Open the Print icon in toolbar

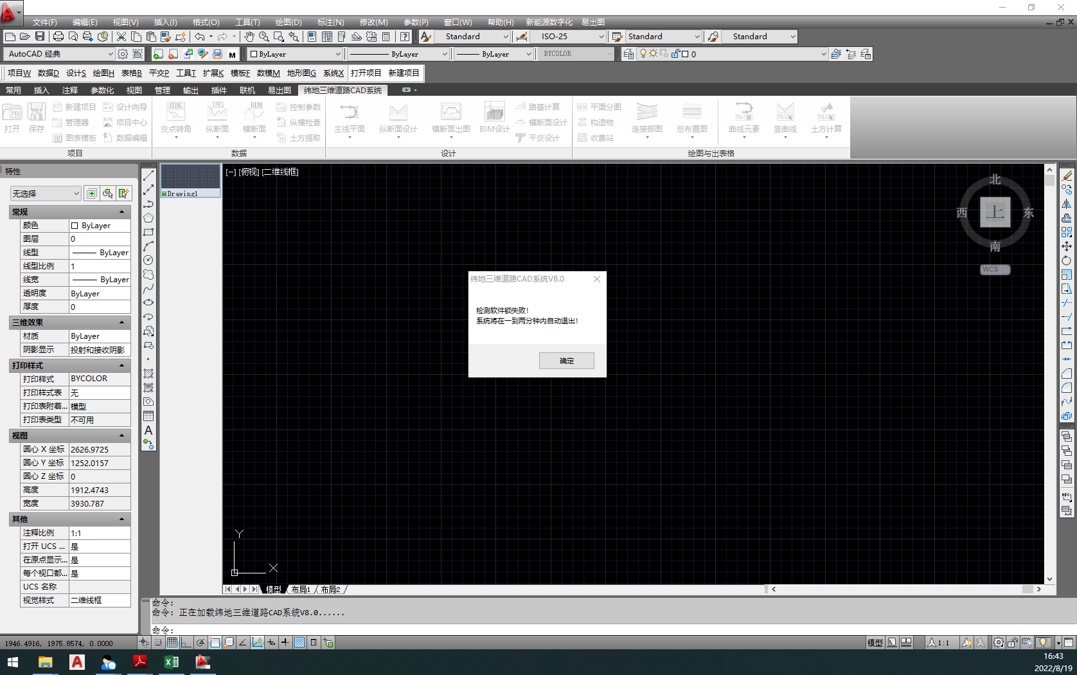click(58, 37)
